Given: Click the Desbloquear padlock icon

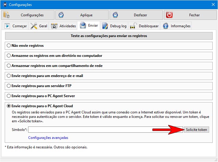Looking at the screenshot, I should click(133, 26).
